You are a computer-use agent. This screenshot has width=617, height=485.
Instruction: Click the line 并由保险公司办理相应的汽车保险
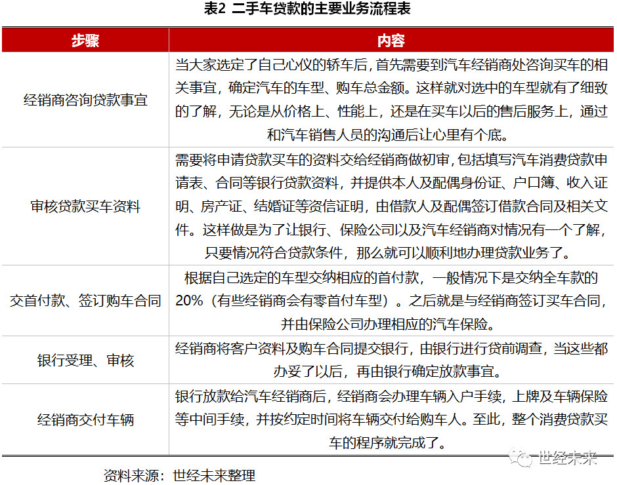click(388, 324)
